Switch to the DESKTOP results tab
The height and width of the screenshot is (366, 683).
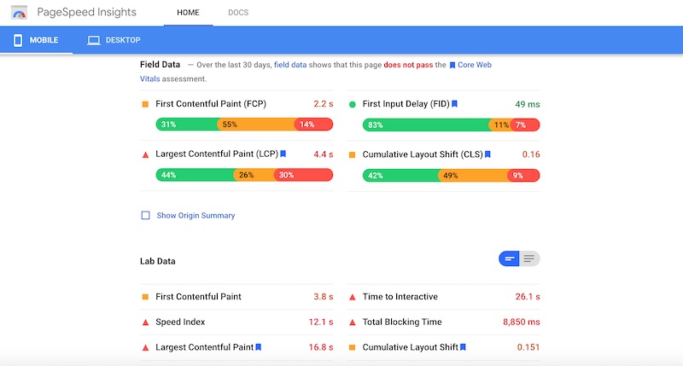pos(114,40)
